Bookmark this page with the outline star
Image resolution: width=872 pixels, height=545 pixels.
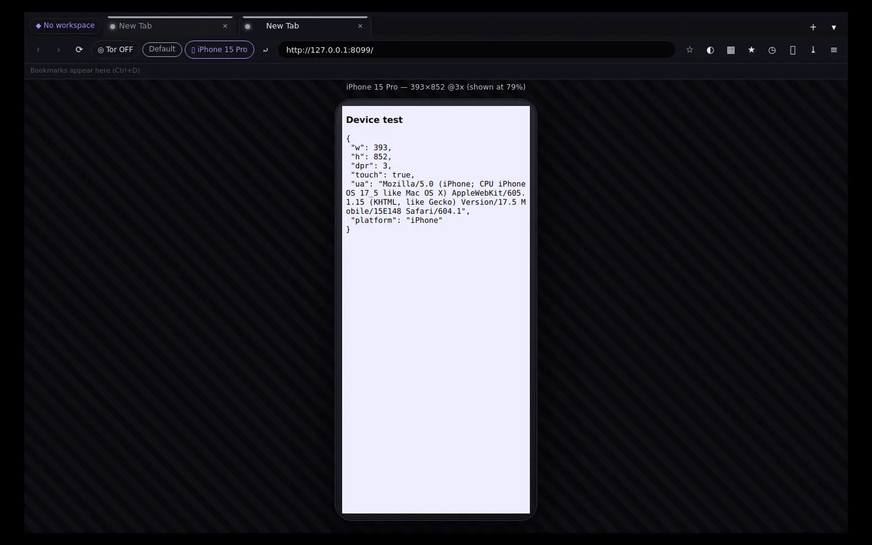pos(690,50)
